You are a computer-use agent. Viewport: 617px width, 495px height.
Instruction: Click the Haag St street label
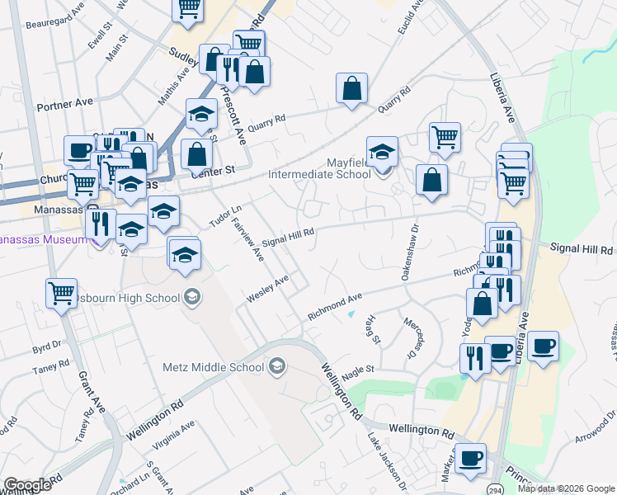pyautogui.click(x=374, y=330)
